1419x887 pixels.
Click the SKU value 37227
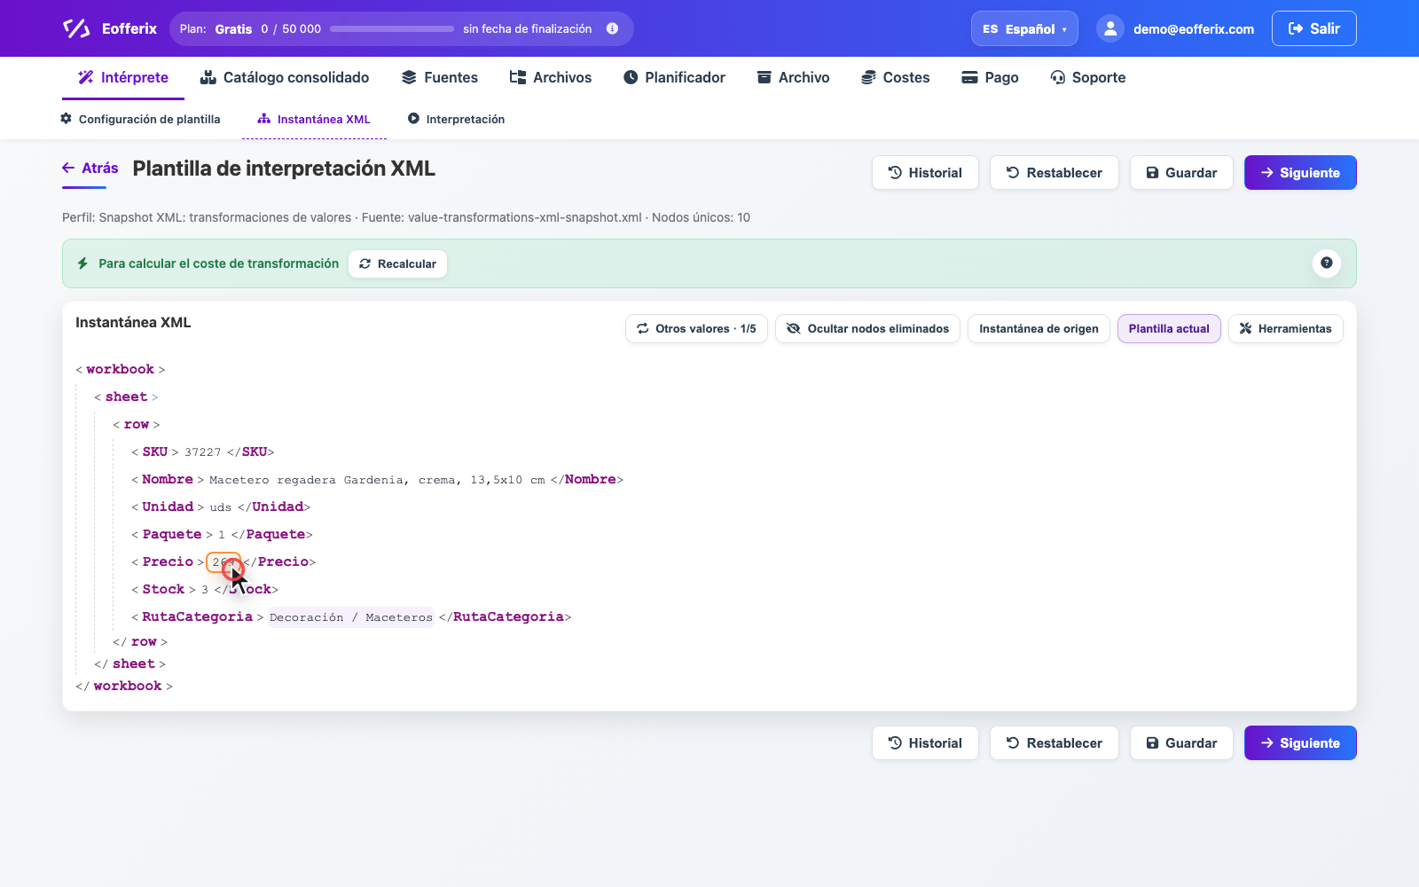pyautogui.click(x=203, y=452)
